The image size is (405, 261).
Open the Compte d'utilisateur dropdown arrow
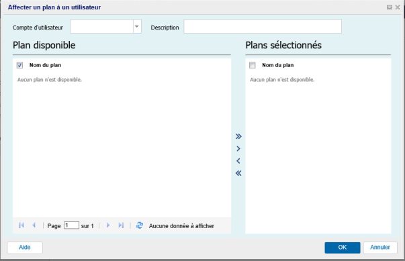tap(137, 27)
